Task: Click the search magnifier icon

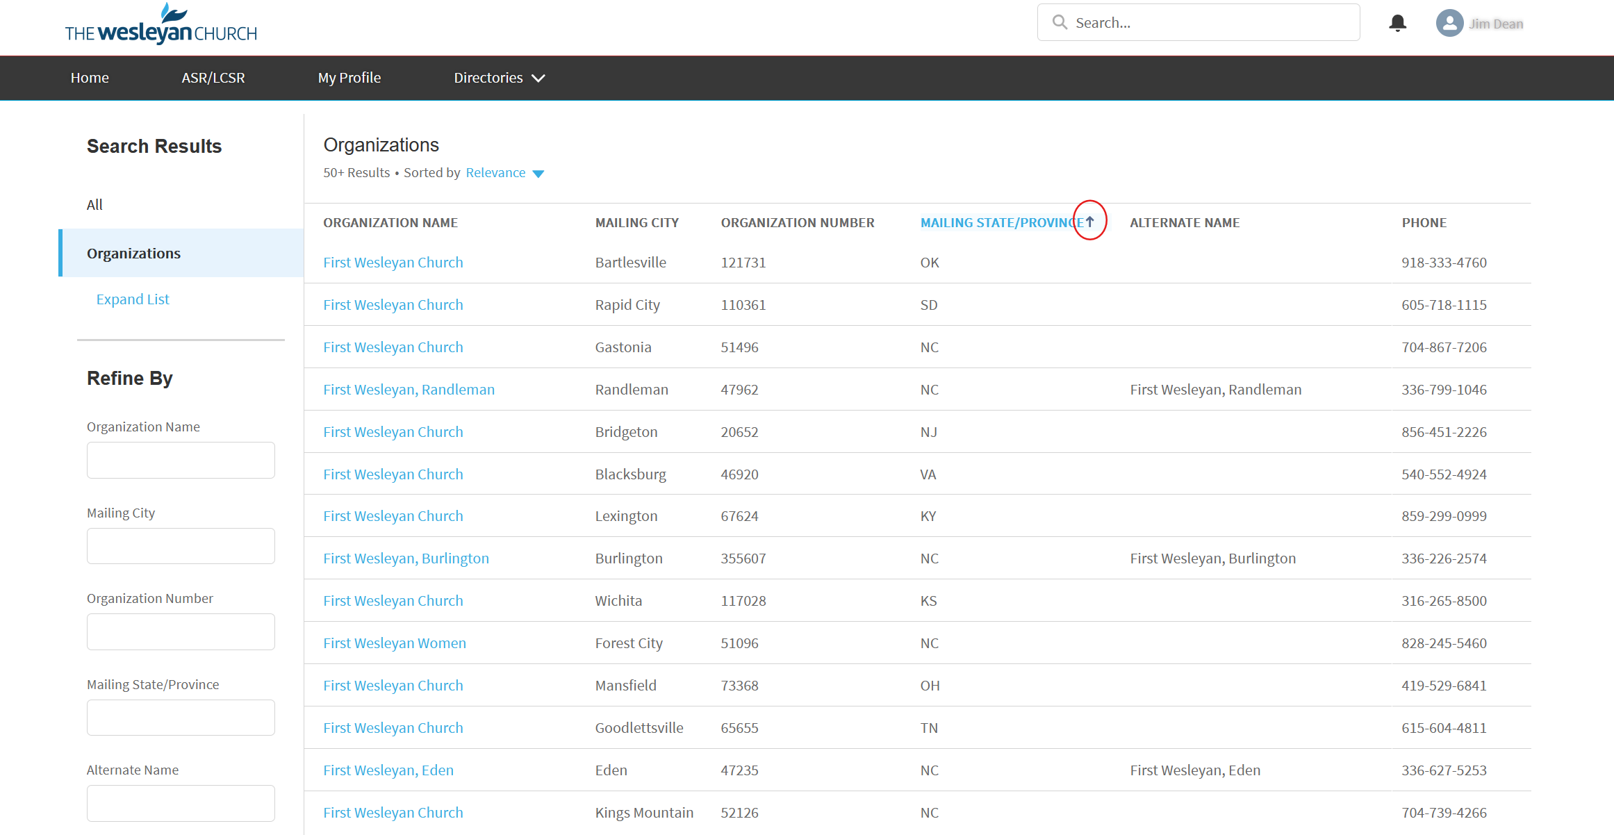Action: (1060, 22)
